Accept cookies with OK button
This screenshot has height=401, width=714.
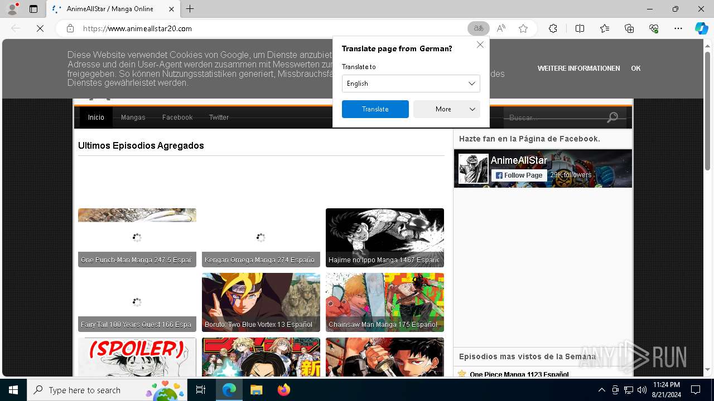636,69
